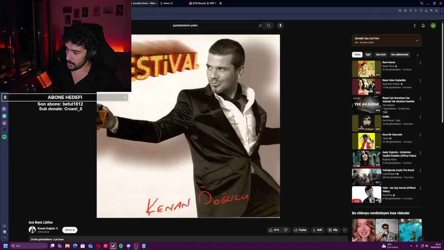The width and height of the screenshot is (444, 250).
Task: Select the Size özel filter chip
Action: tap(381, 55)
